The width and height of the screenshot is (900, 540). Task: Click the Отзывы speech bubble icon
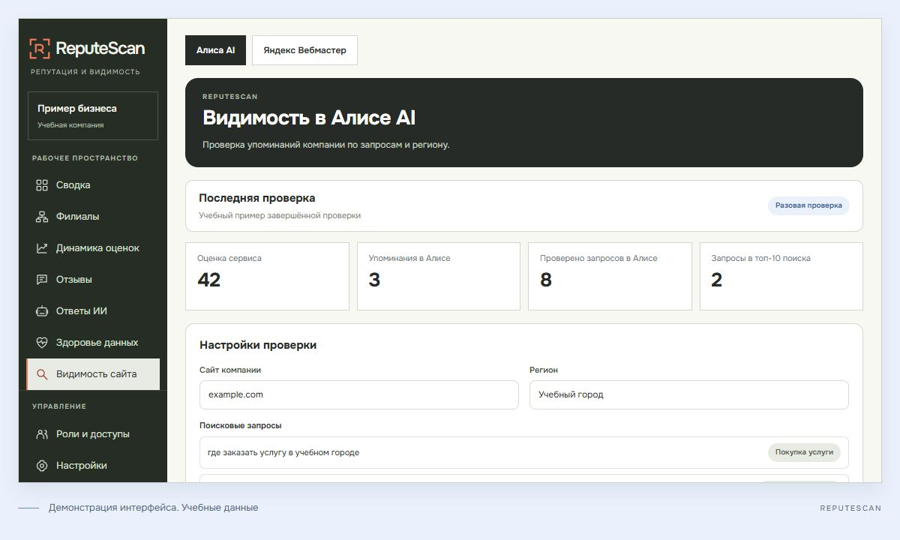42,280
